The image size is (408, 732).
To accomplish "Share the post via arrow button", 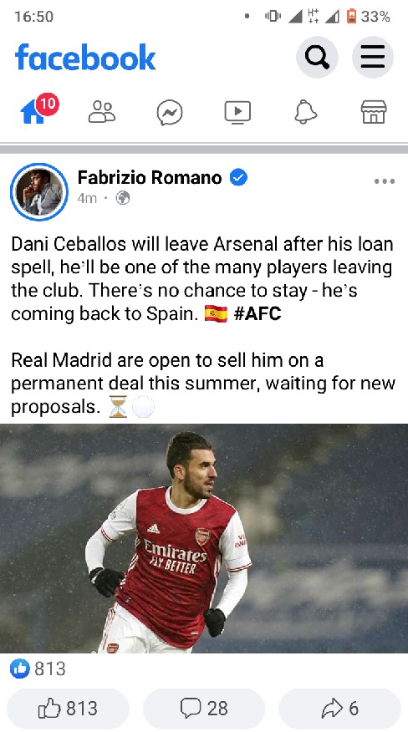I will (339, 709).
